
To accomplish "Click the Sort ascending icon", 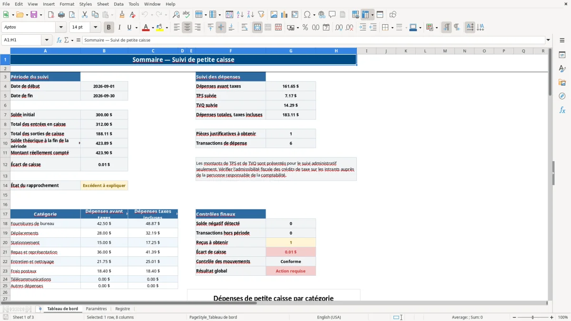I will [x=240, y=15].
